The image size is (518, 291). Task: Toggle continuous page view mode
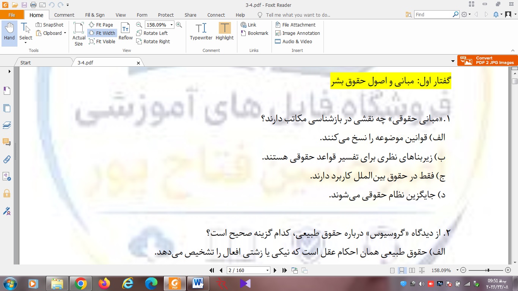[402, 270]
